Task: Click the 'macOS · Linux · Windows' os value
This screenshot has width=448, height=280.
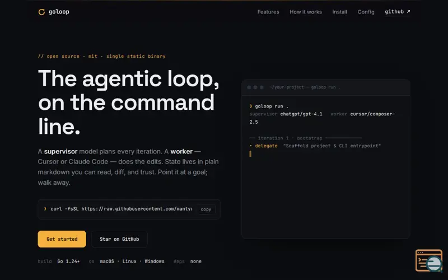Action: [132, 261]
